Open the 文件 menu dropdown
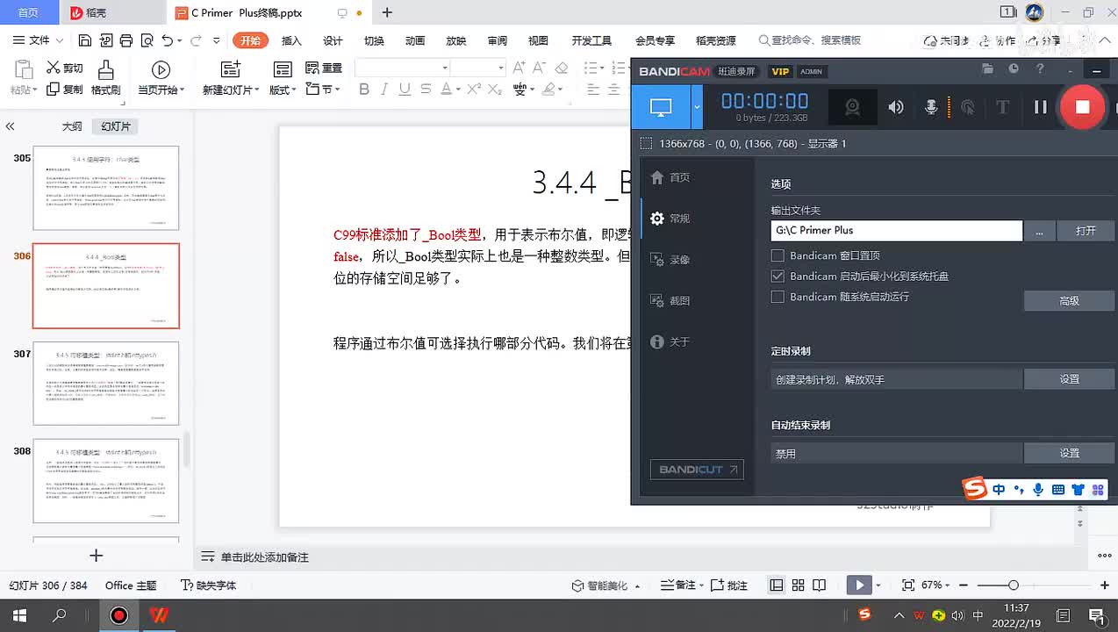Image resolution: width=1118 pixels, height=632 pixels. [39, 40]
